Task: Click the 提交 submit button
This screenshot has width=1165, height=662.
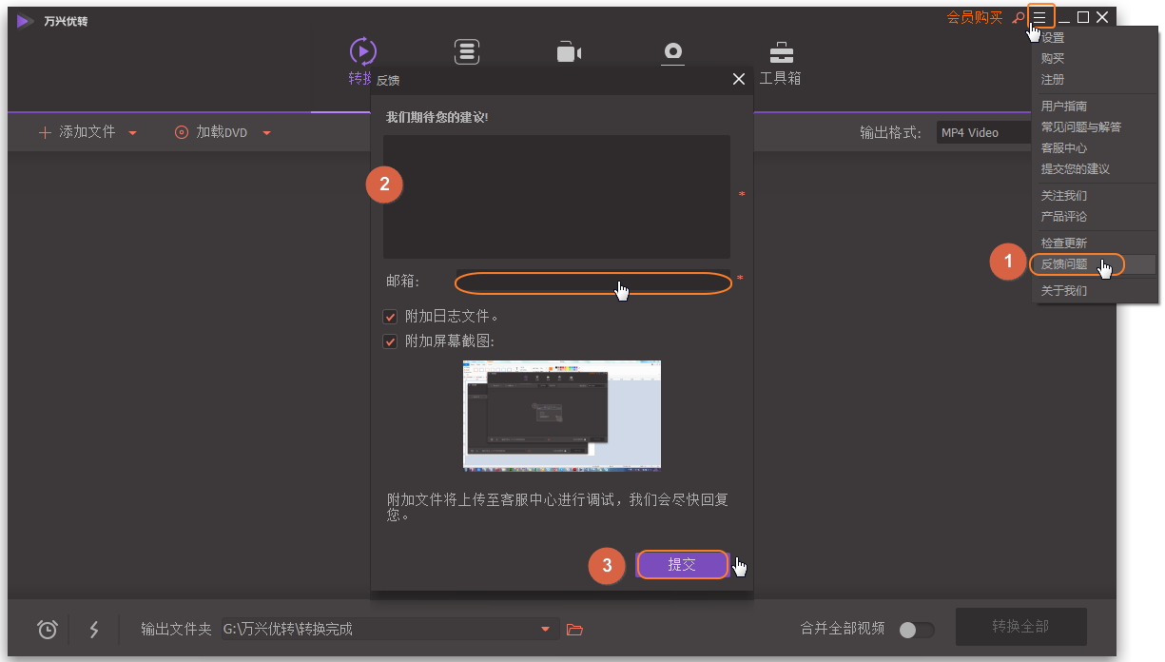Action: (x=682, y=564)
